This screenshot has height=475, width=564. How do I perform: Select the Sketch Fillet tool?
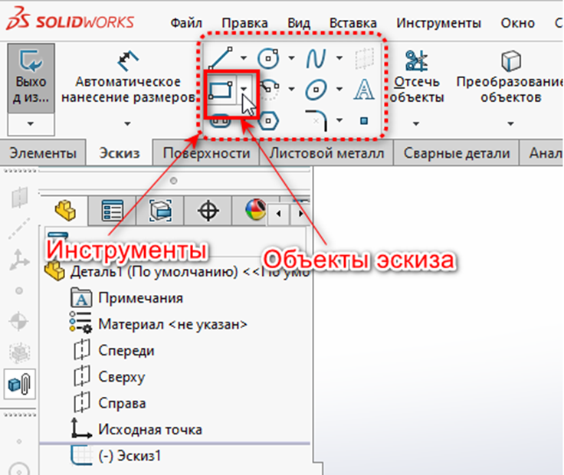[316, 120]
